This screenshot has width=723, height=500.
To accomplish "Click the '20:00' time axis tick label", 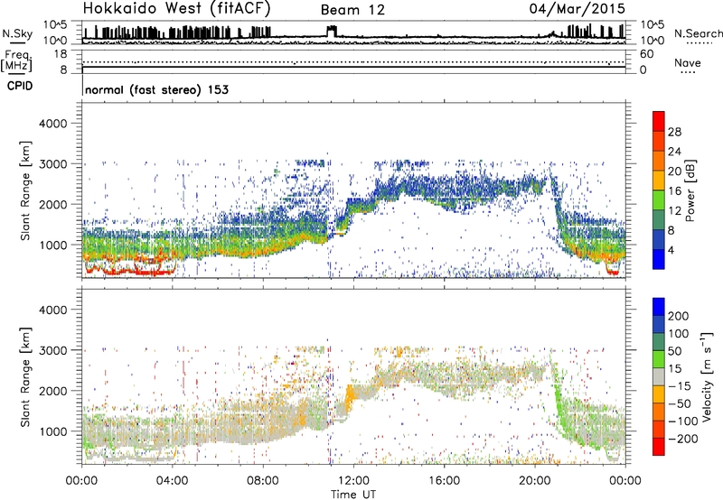I will pyautogui.click(x=534, y=480).
